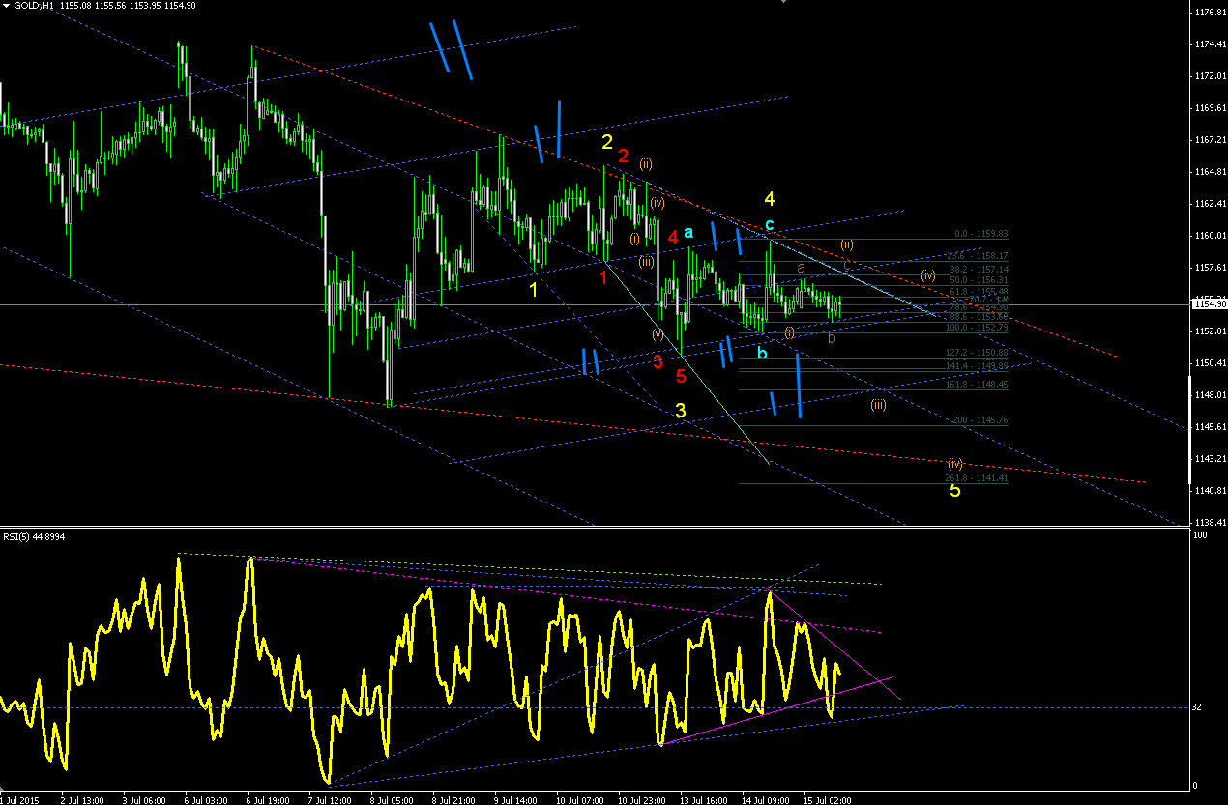
Task: Select the red wave label 2
Action: [624, 156]
